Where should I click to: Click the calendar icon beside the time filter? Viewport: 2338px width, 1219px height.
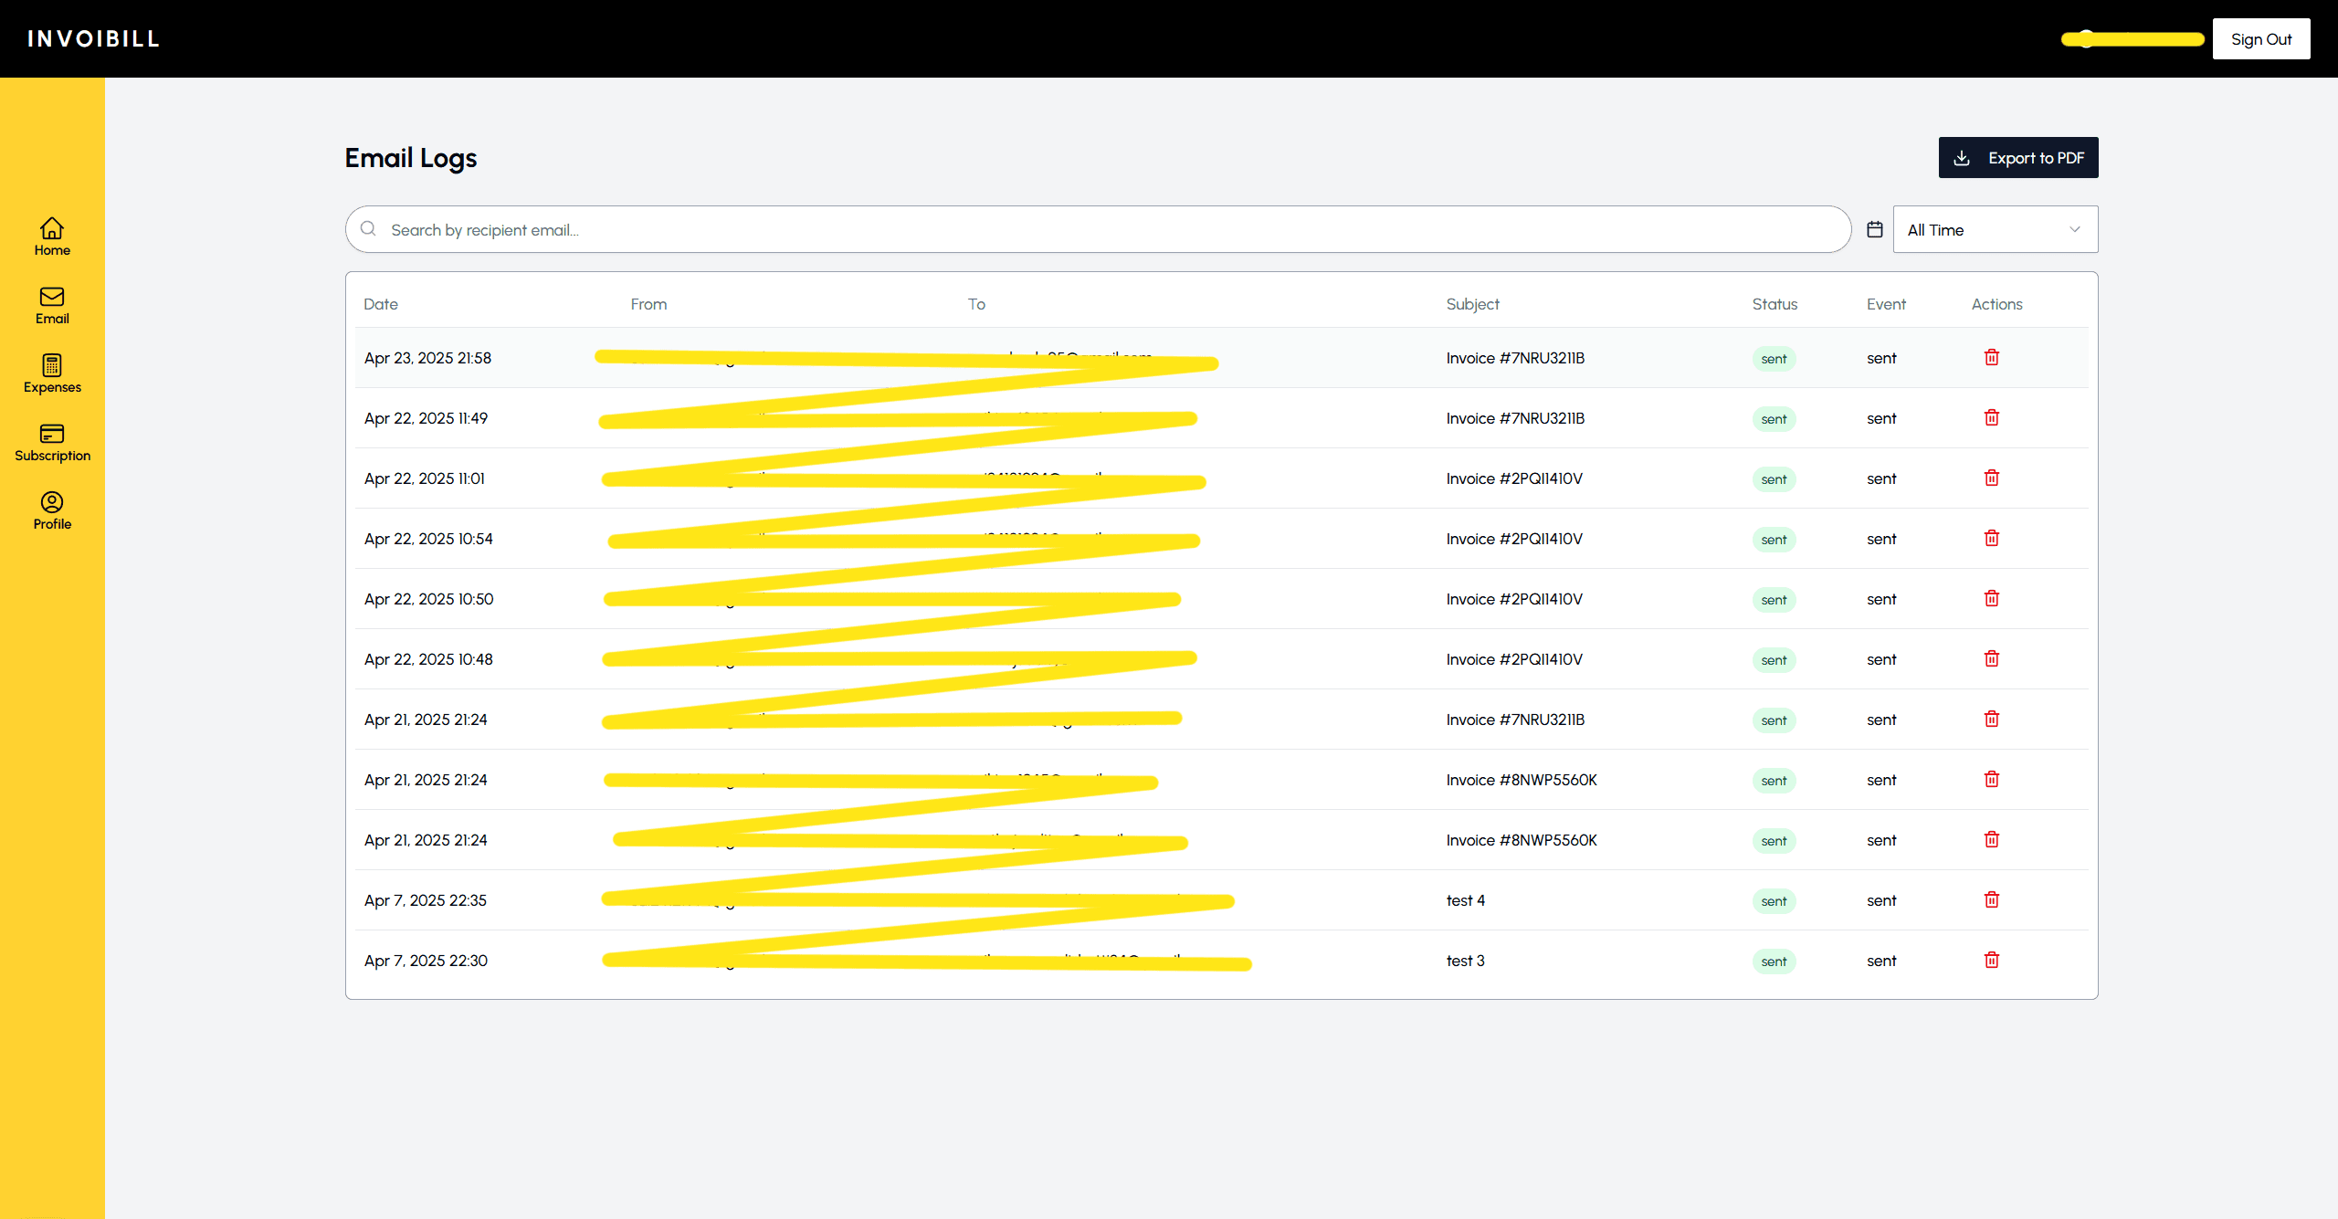(1874, 230)
